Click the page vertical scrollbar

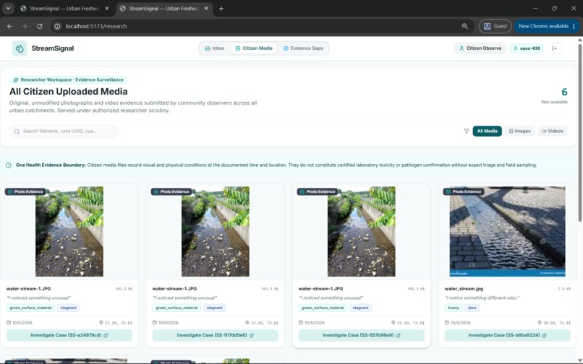[580, 134]
